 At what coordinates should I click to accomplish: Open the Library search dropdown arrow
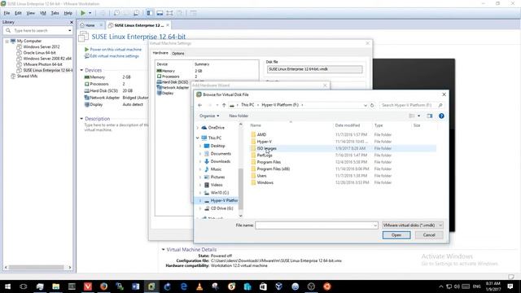pos(69,31)
